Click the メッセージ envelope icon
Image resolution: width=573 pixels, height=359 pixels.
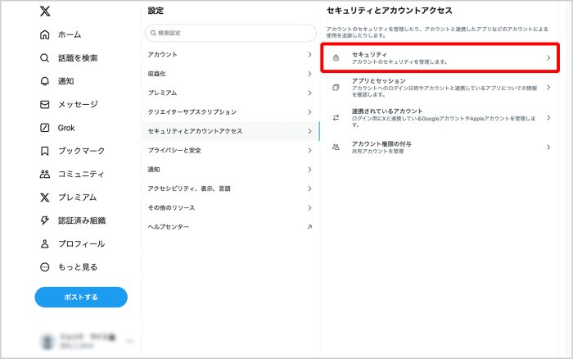[x=44, y=105]
